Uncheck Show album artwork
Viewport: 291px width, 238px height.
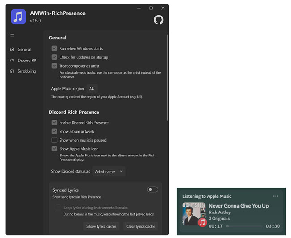[x=54, y=131]
